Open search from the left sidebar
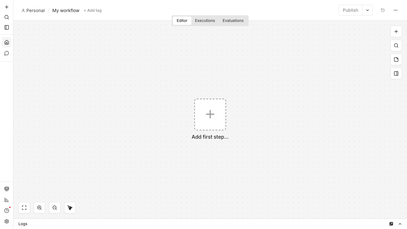The height and width of the screenshot is (229, 407). [x=7, y=17]
